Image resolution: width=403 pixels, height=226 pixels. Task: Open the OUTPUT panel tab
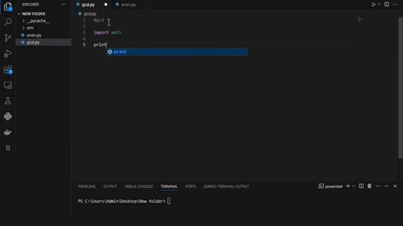110,186
